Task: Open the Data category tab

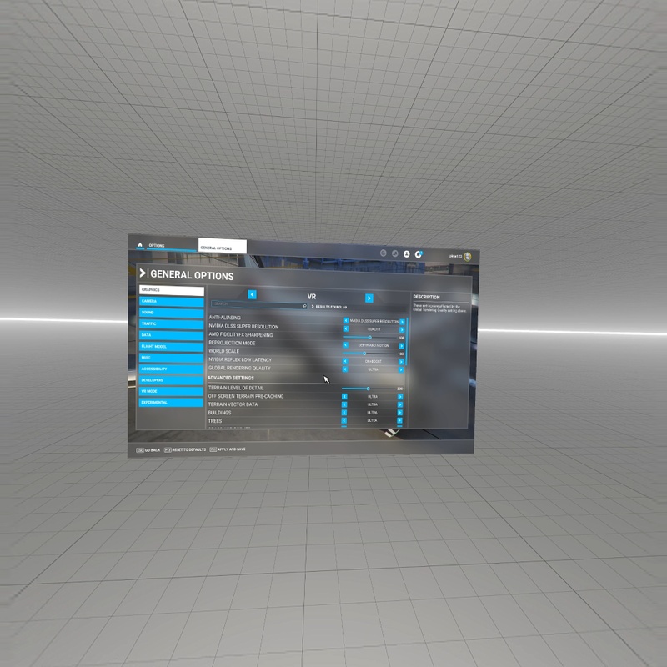Action: tap(172, 336)
